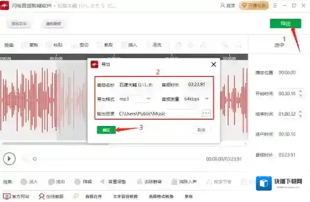Click the orange VIP upgrade button
310x202 pixels.
point(254,6)
